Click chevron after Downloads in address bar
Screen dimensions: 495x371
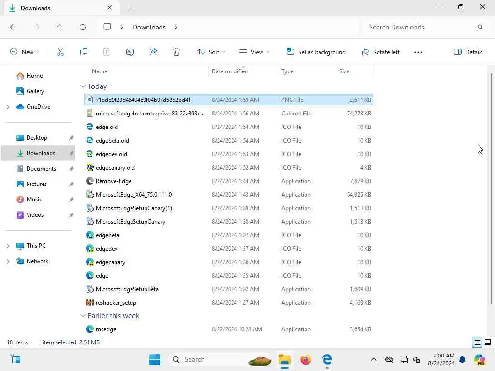click(x=176, y=27)
